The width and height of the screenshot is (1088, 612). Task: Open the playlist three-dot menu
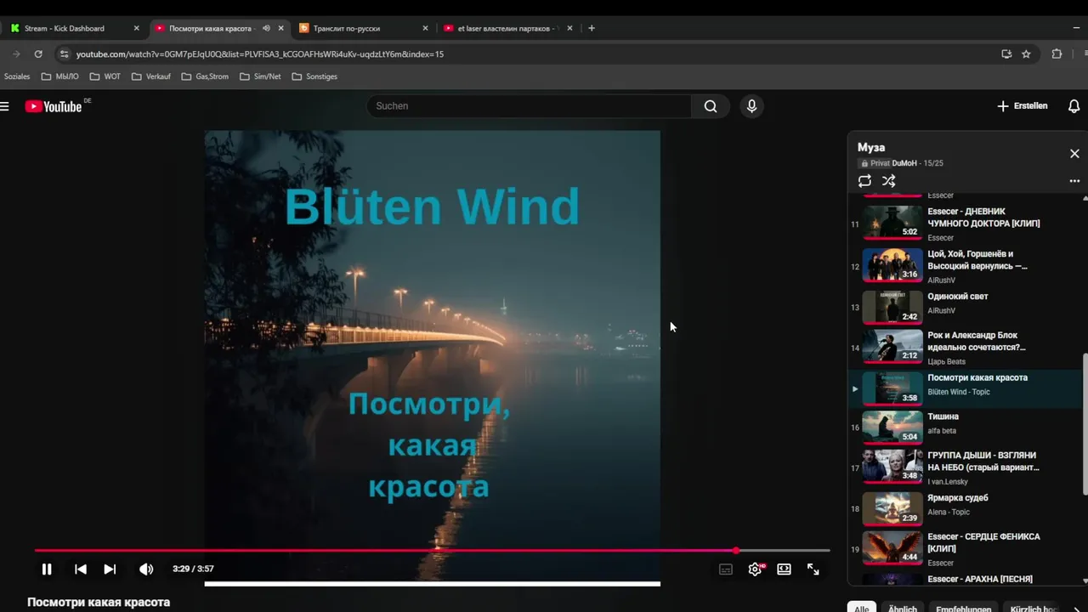click(x=1074, y=181)
